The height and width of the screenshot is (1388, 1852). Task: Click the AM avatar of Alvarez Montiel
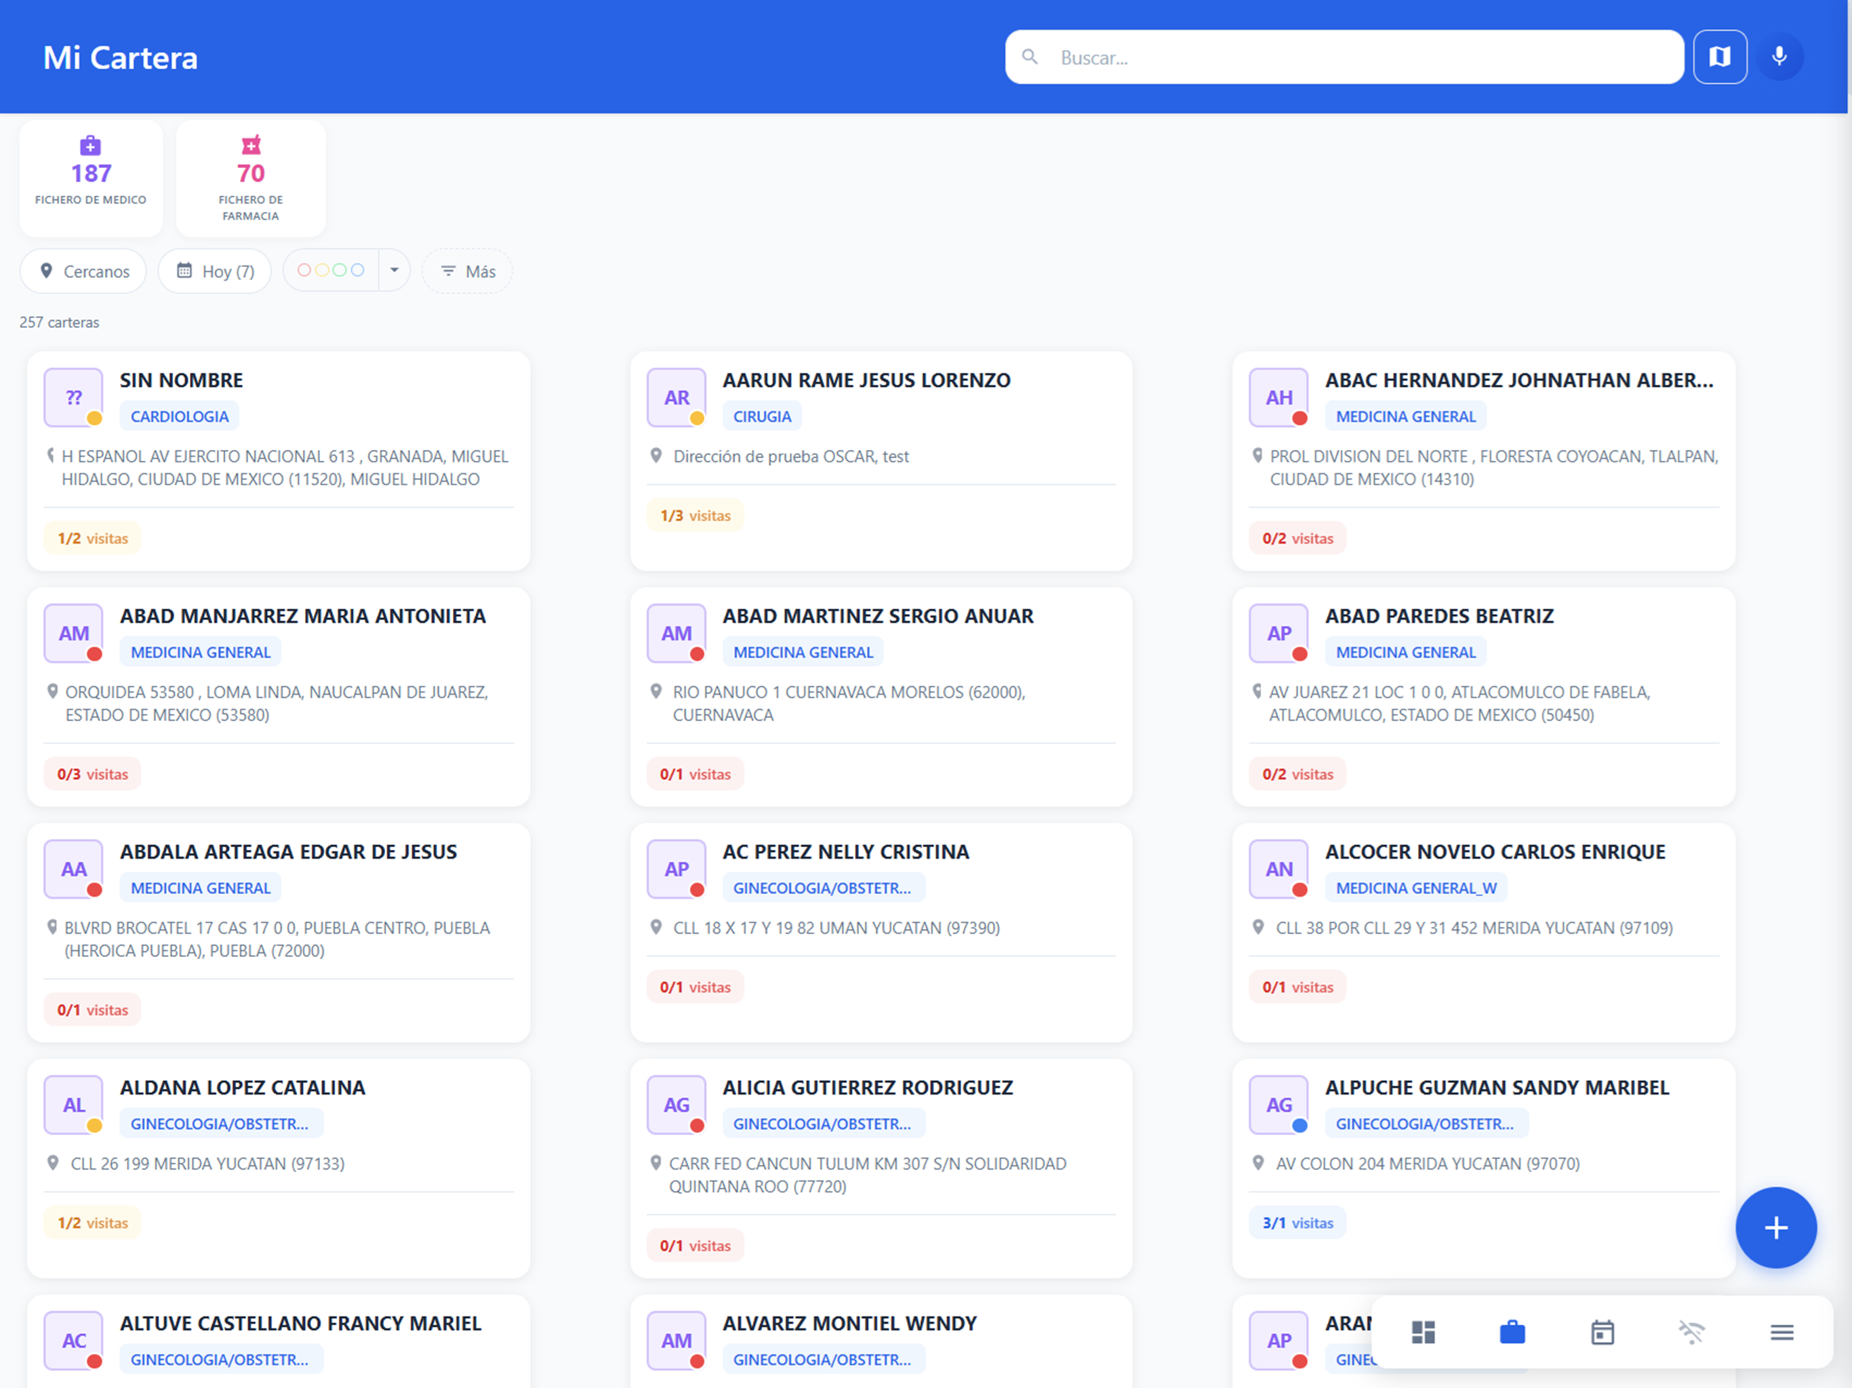pyautogui.click(x=677, y=1341)
